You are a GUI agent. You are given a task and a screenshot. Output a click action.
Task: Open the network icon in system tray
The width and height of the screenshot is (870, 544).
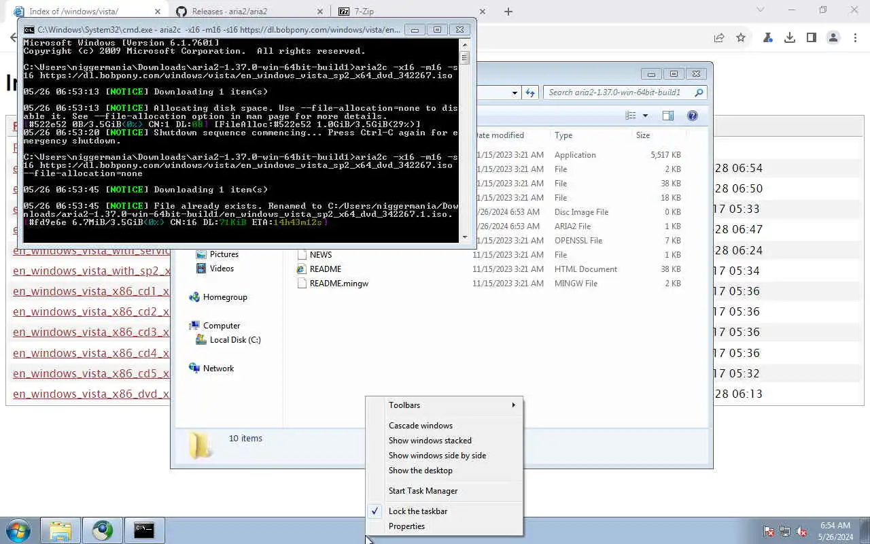coord(785,531)
